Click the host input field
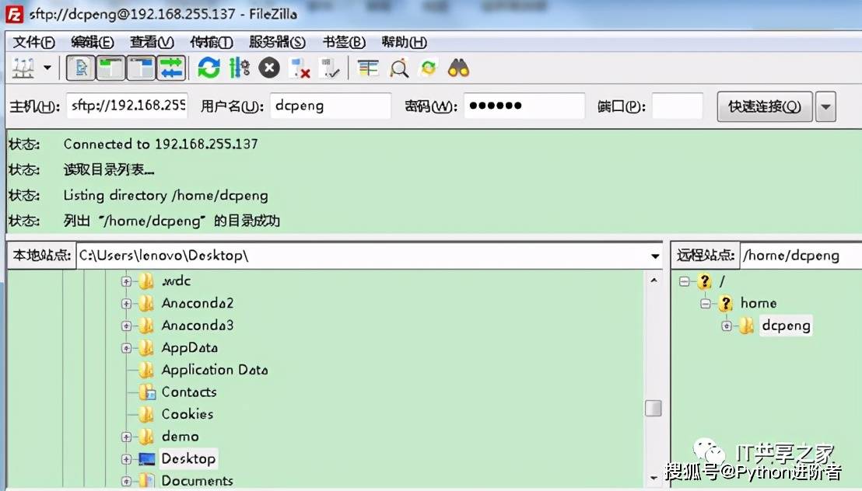This screenshot has width=862, height=491. tap(128, 106)
